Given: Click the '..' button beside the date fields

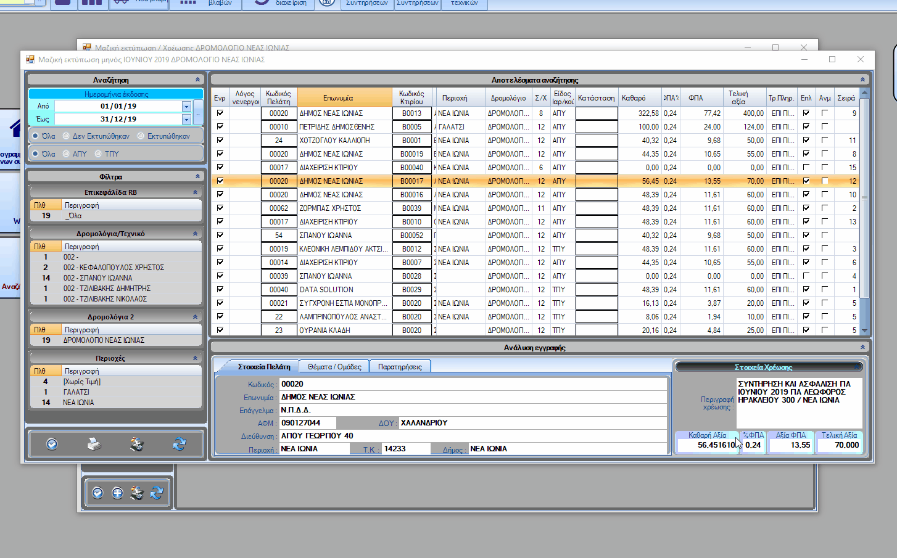Looking at the screenshot, I should (198, 112).
